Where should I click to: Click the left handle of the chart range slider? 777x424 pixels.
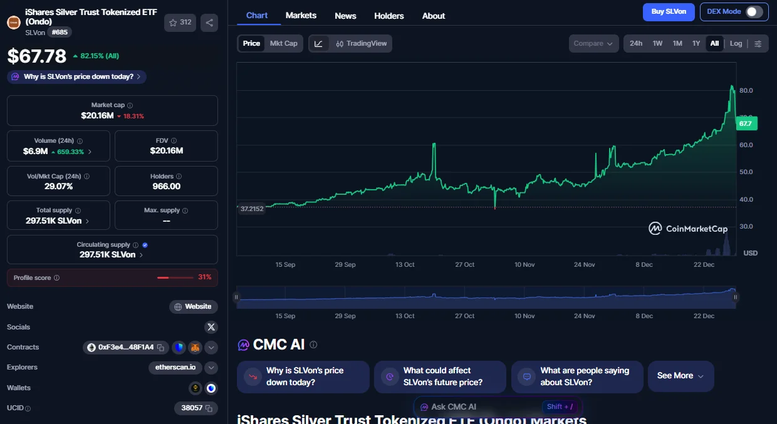pos(237,297)
